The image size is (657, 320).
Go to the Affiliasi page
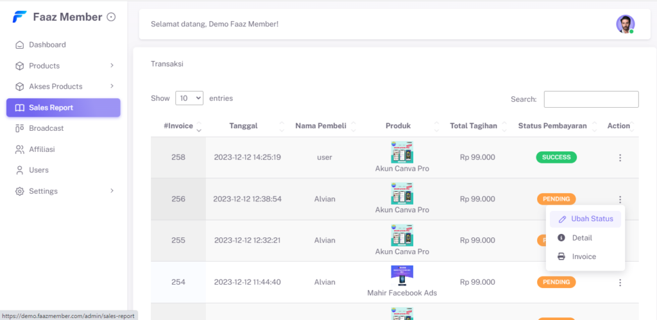point(42,149)
